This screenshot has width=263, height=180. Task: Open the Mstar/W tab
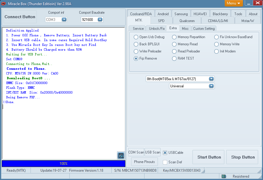[x=248, y=21]
